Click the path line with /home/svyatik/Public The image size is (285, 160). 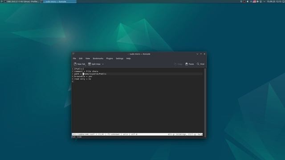(x=90, y=74)
